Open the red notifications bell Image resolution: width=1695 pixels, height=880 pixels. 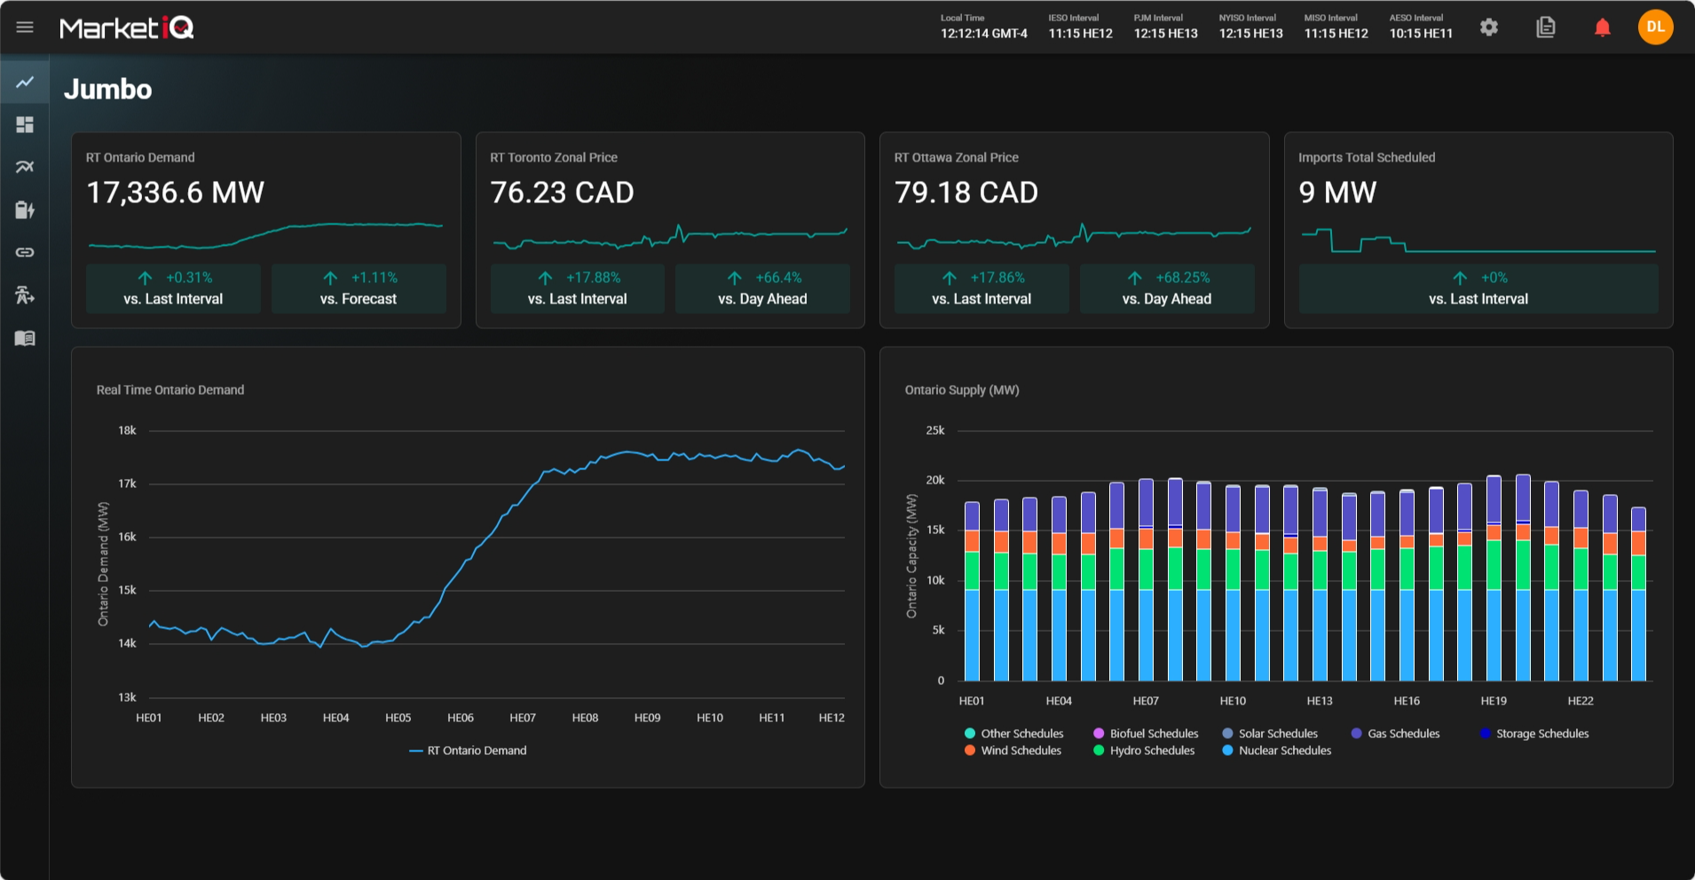[1603, 27]
